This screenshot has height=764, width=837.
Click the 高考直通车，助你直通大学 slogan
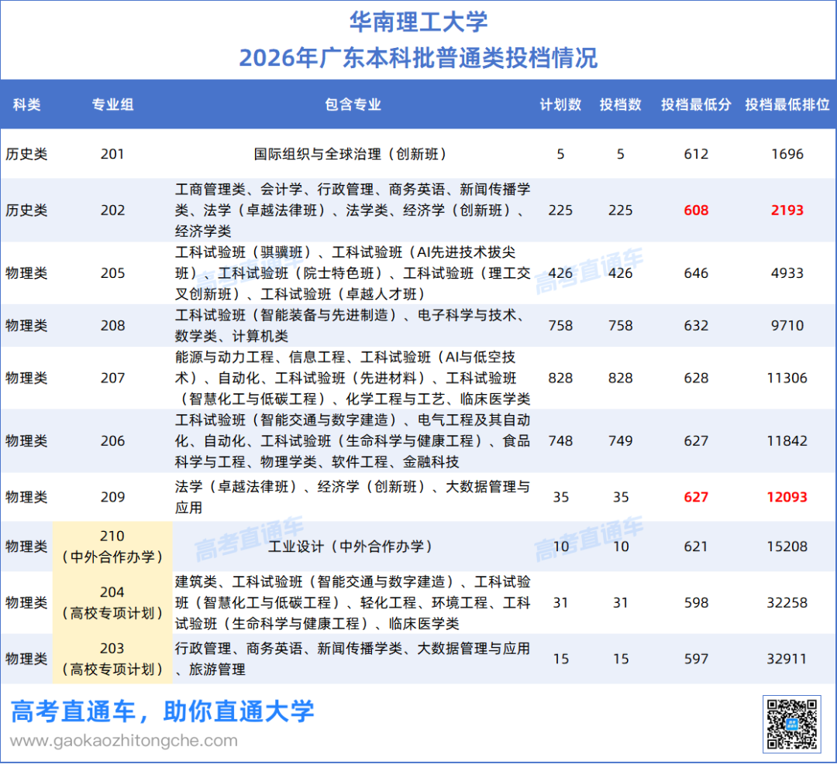click(162, 711)
